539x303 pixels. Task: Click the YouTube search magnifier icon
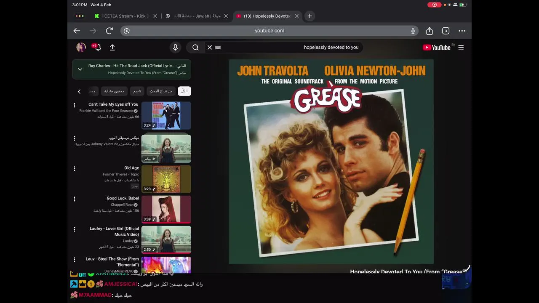(x=195, y=48)
